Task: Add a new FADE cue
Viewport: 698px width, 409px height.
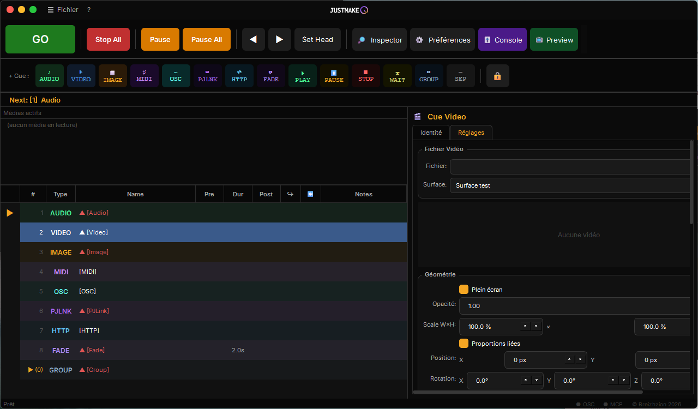Action: [x=271, y=76]
